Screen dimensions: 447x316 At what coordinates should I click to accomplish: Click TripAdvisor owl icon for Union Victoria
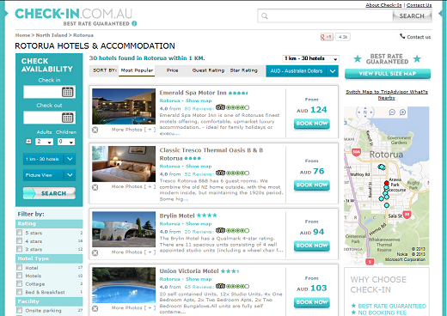tap(220, 286)
